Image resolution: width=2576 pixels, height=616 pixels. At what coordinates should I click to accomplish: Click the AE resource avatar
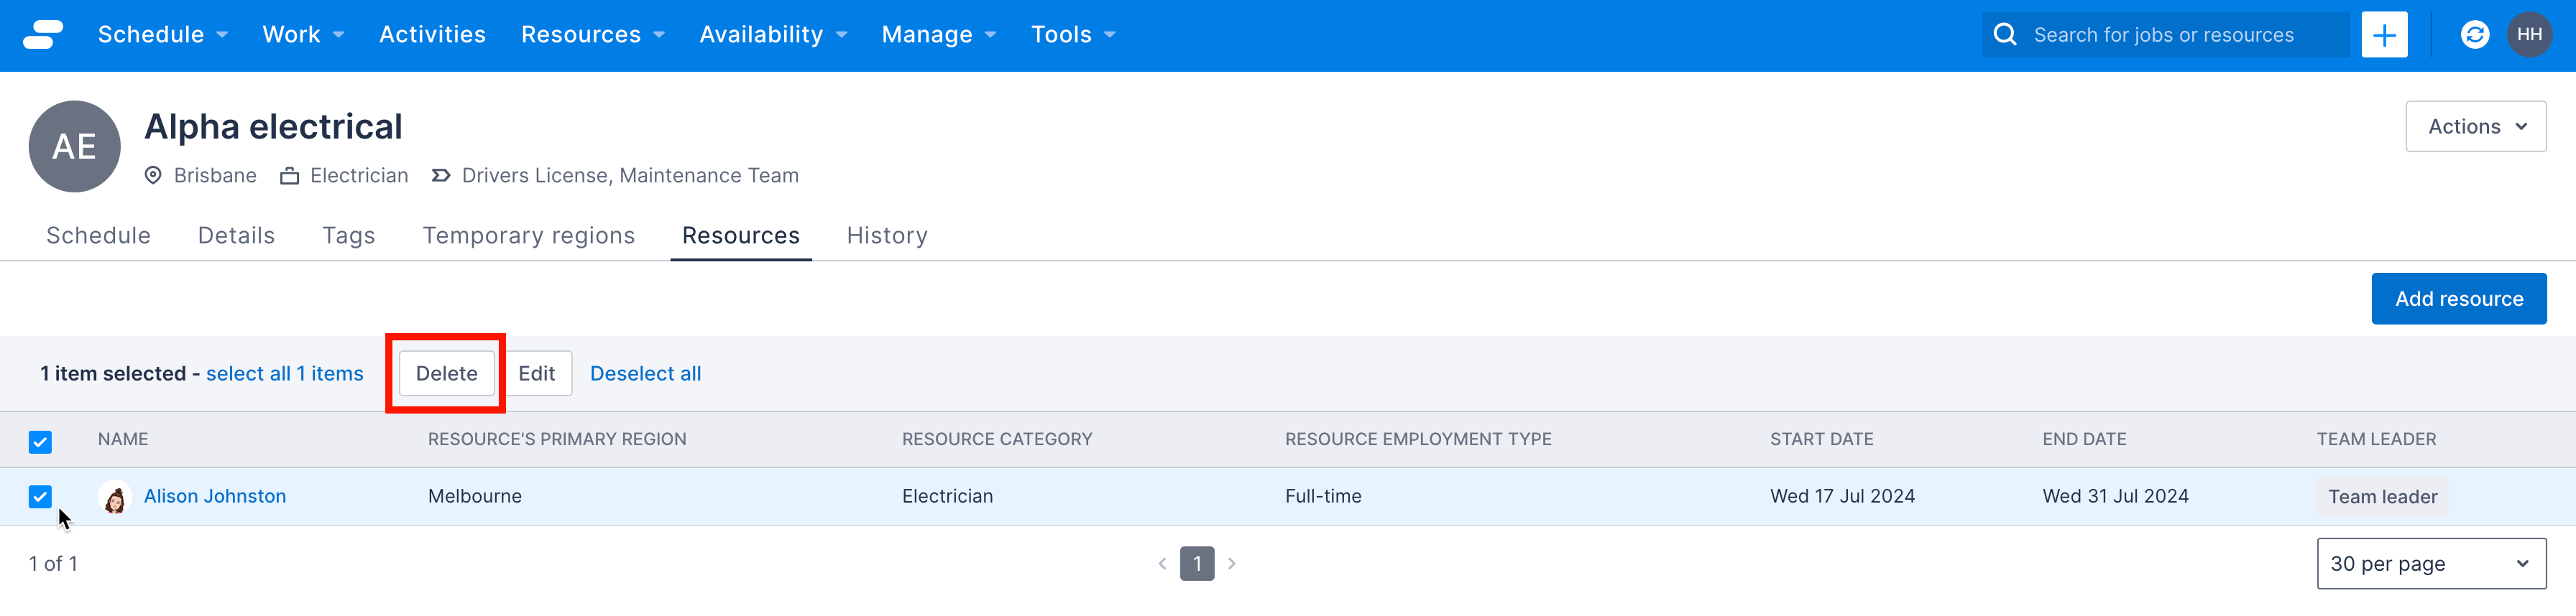(x=75, y=146)
